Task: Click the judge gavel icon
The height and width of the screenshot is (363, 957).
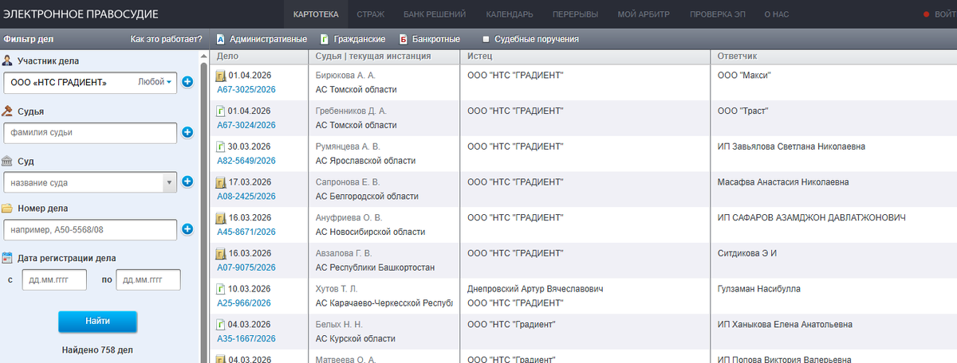Action: pyautogui.click(x=8, y=111)
